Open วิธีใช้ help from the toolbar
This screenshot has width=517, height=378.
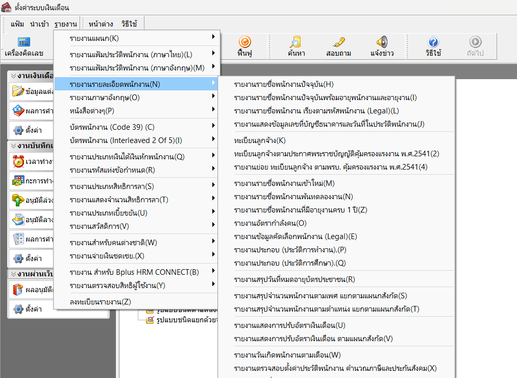(433, 46)
